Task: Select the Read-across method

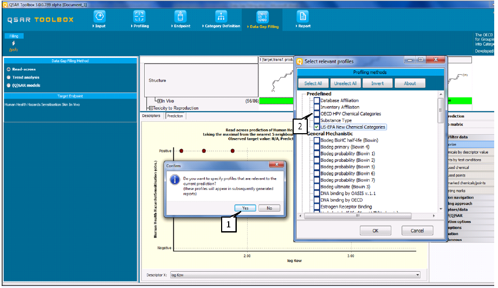Action: (x=9, y=69)
